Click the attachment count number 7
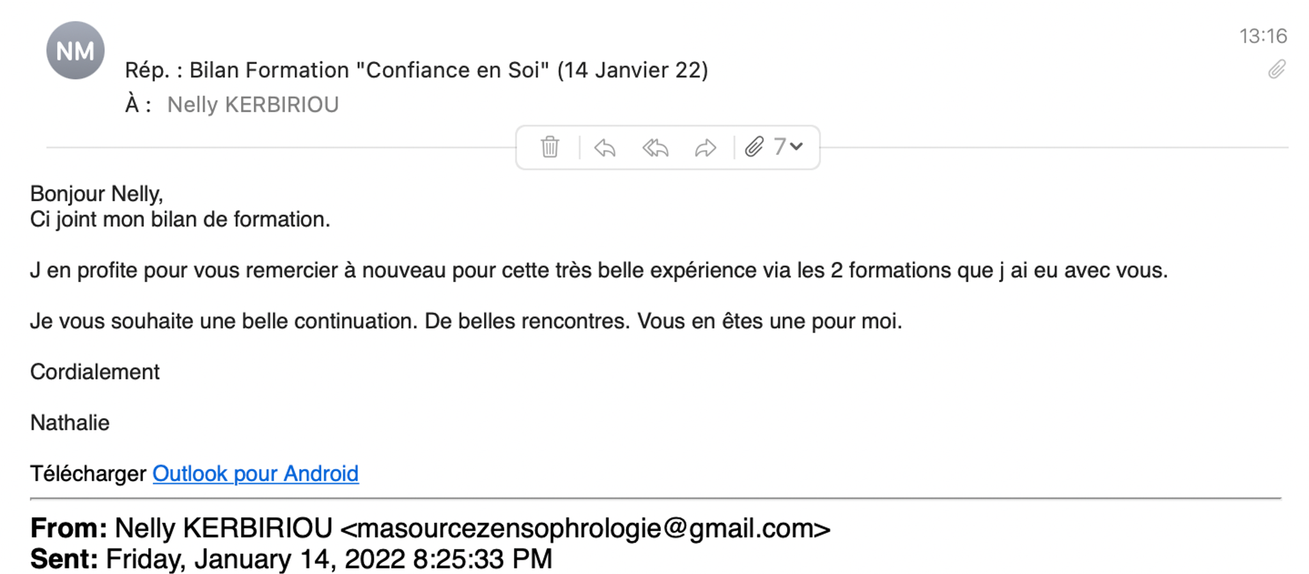The image size is (1309, 574). 779,147
